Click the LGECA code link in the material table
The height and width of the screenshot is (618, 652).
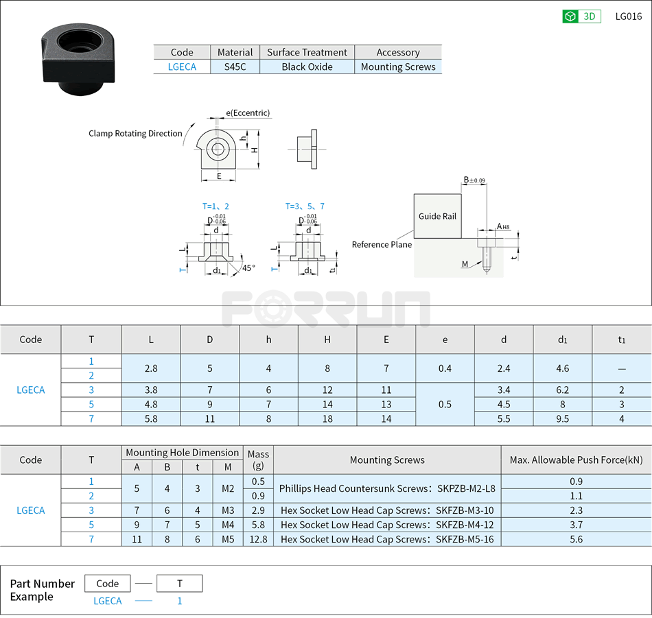tap(182, 67)
